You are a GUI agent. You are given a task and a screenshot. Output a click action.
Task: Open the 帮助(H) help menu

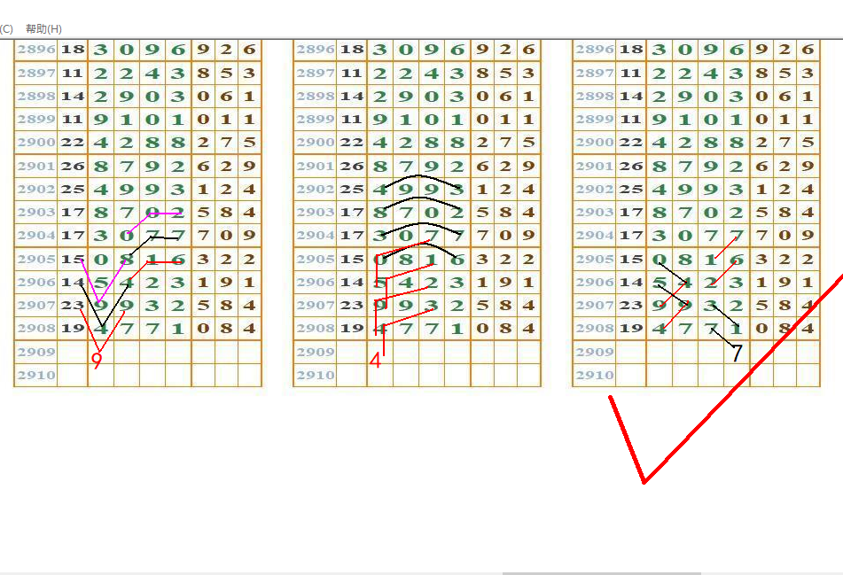pyautogui.click(x=43, y=29)
